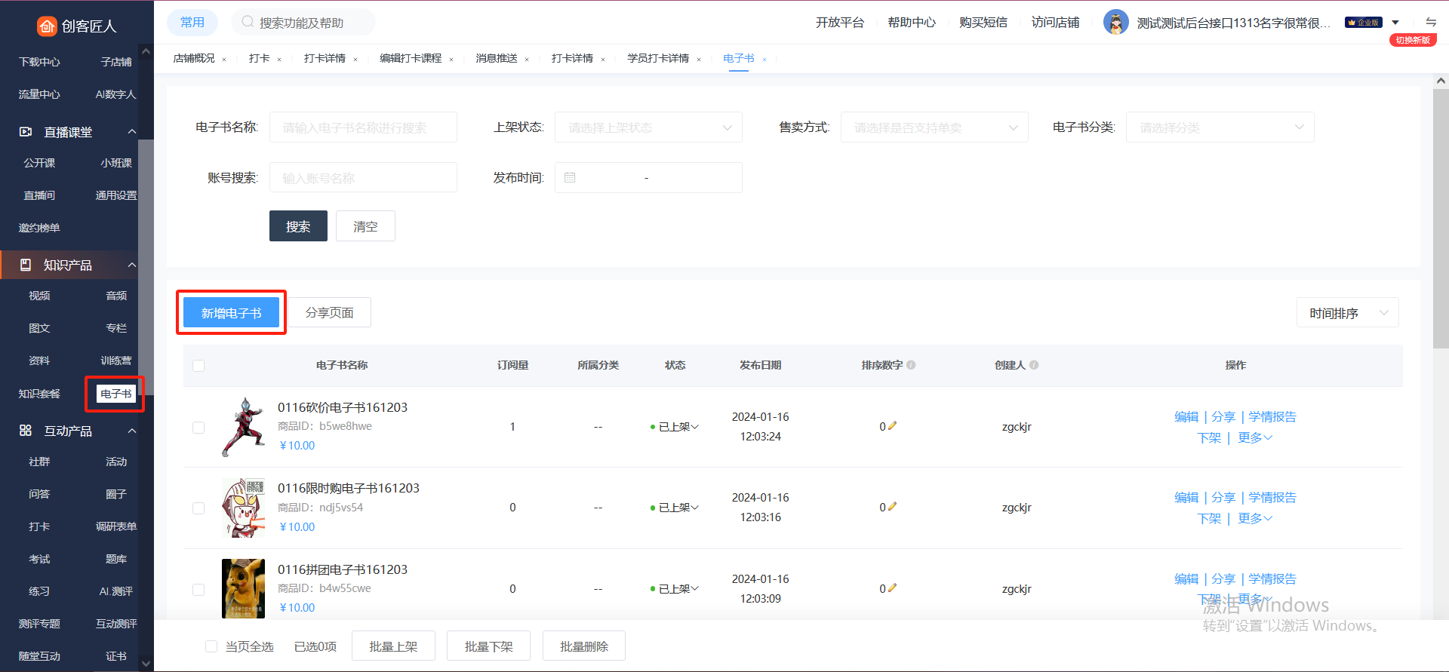Open the 上架状态 dropdown
The width and height of the screenshot is (1449, 672).
tap(648, 127)
